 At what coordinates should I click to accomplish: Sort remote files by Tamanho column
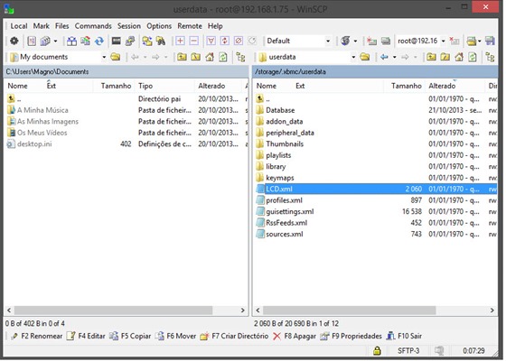click(x=406, y=86)
